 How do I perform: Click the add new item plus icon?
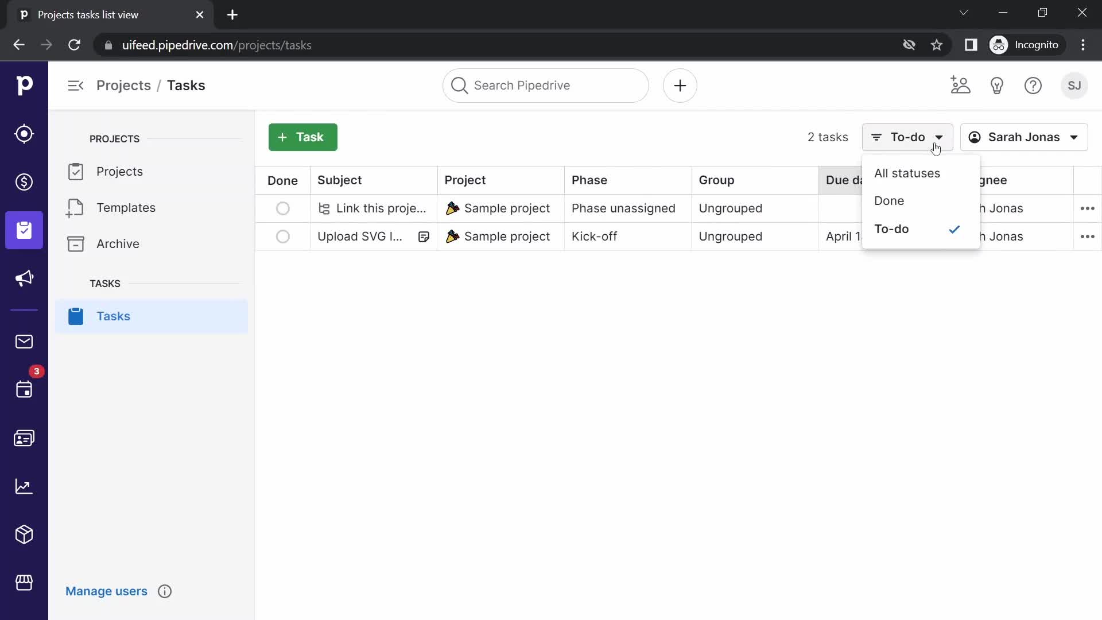[680, 86]
